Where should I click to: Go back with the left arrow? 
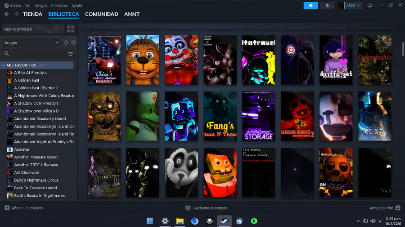[x=7, y=14]
